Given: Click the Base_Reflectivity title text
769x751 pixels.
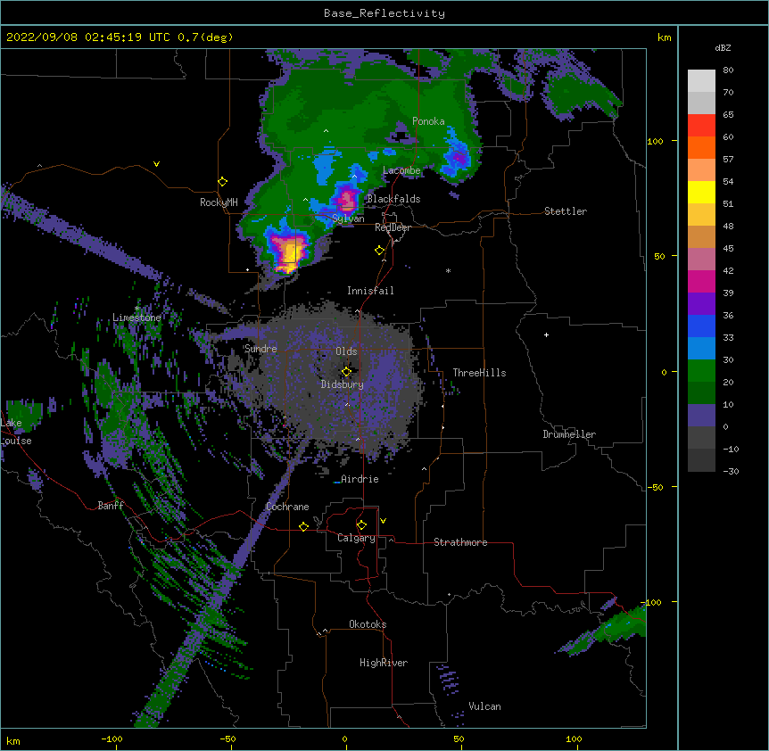Looking at the screenshot, I should pyautogui.click(x=384, y=13).
